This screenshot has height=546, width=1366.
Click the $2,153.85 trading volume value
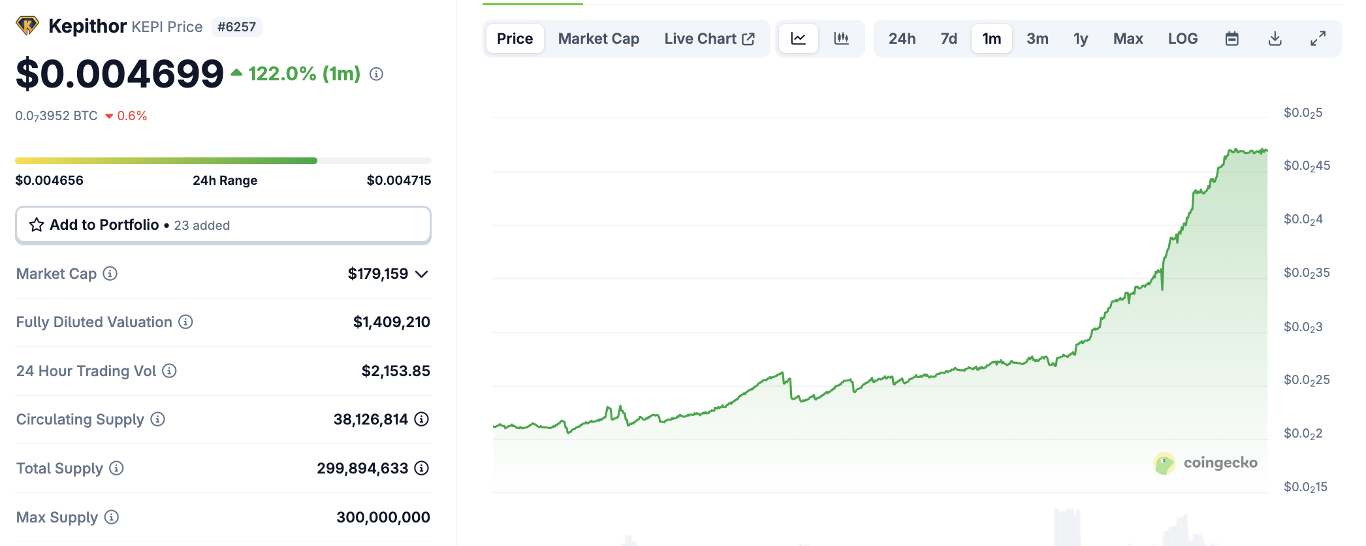click(x=396, y=371)
